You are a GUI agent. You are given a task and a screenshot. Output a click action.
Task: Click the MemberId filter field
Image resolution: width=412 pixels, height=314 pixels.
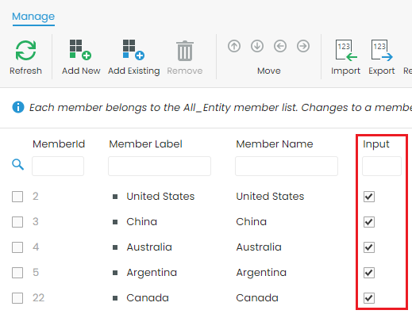(x=58, y=166)
